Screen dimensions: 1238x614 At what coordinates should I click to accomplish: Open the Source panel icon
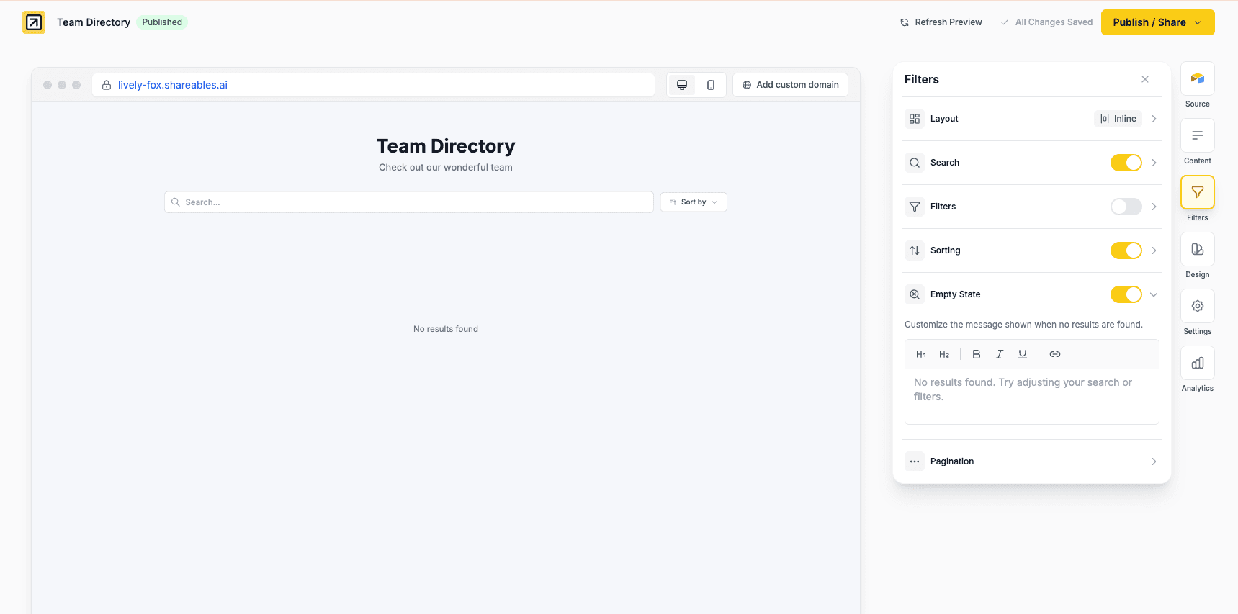pos(1197,79)
